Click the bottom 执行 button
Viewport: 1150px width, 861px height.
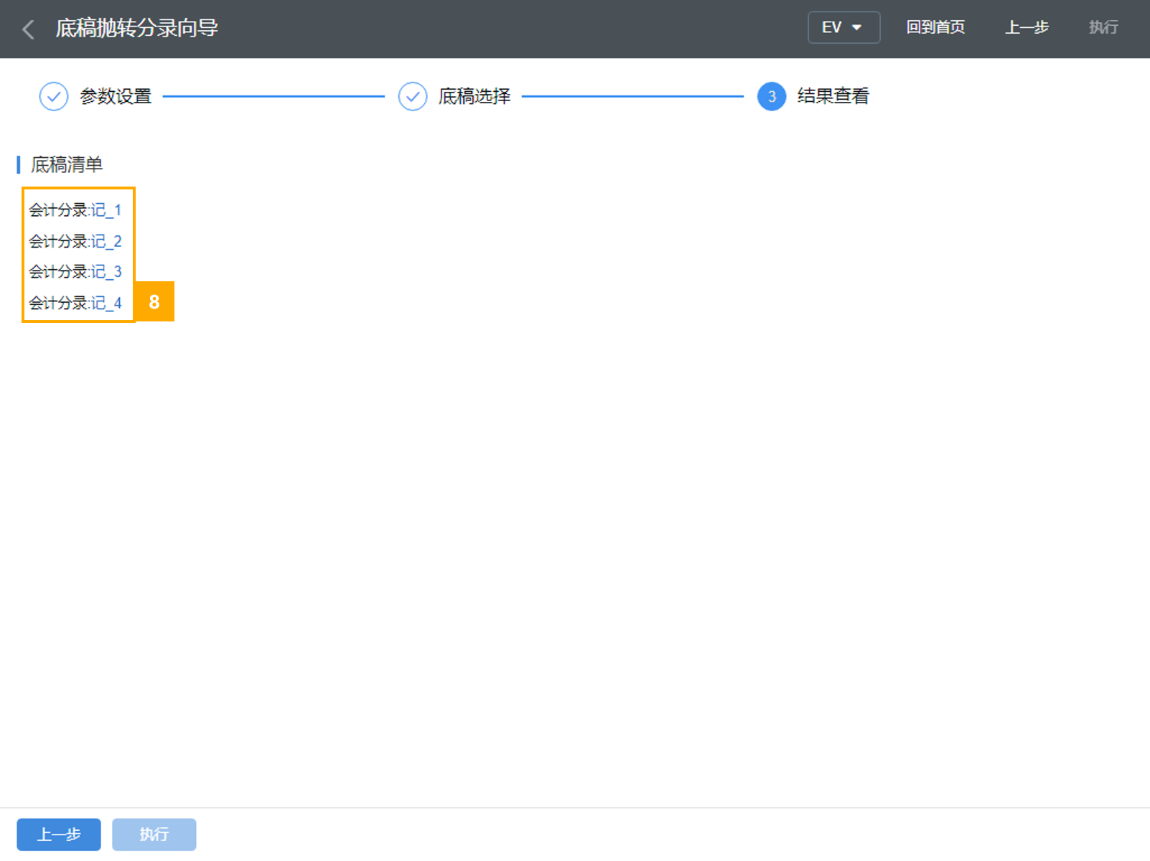[154, 834]
